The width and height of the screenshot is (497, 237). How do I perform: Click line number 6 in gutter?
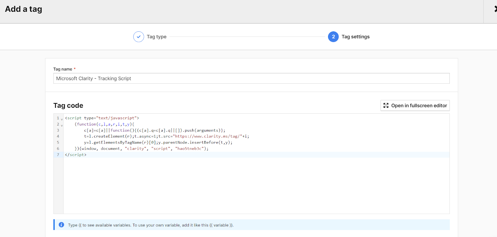pyautogui.click(x=58, y=149)
